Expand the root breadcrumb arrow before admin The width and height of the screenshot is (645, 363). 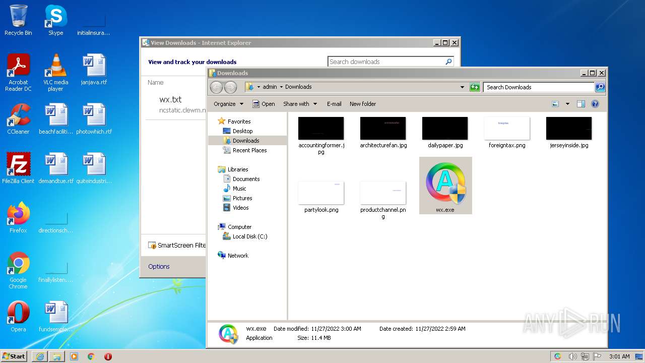[259, 87]
